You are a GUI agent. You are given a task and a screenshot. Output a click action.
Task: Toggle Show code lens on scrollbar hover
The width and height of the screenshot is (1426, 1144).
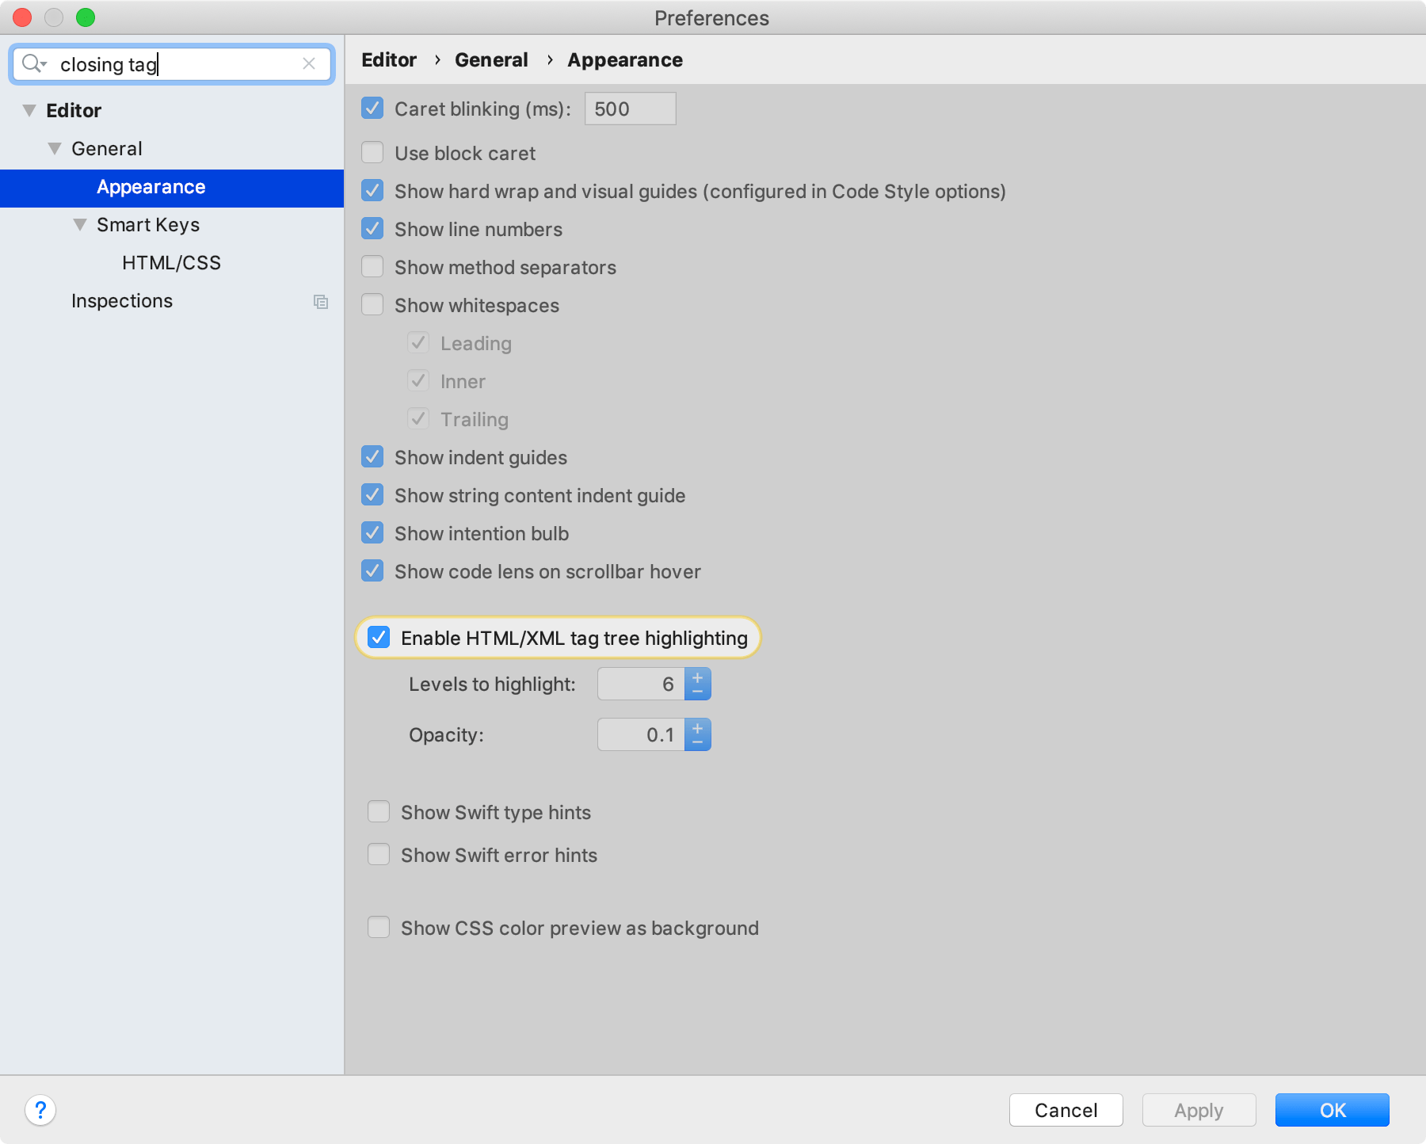click(x=372, y=571)
